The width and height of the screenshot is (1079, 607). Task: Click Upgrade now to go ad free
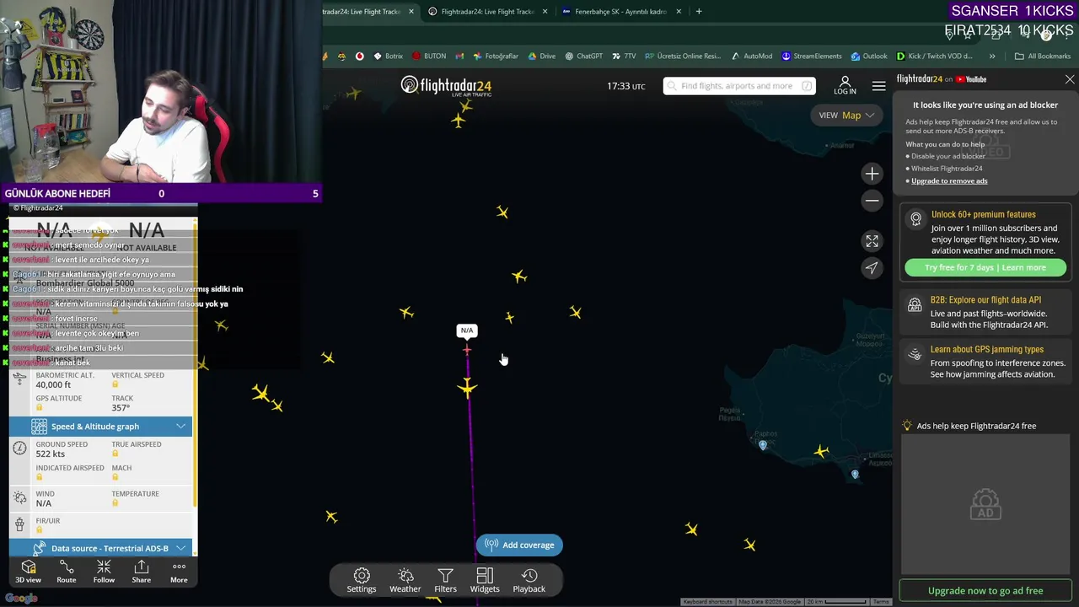(985, 591)
